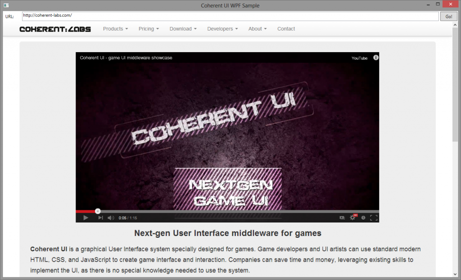Go to the Contact page
461x280 pixels.
286,29
